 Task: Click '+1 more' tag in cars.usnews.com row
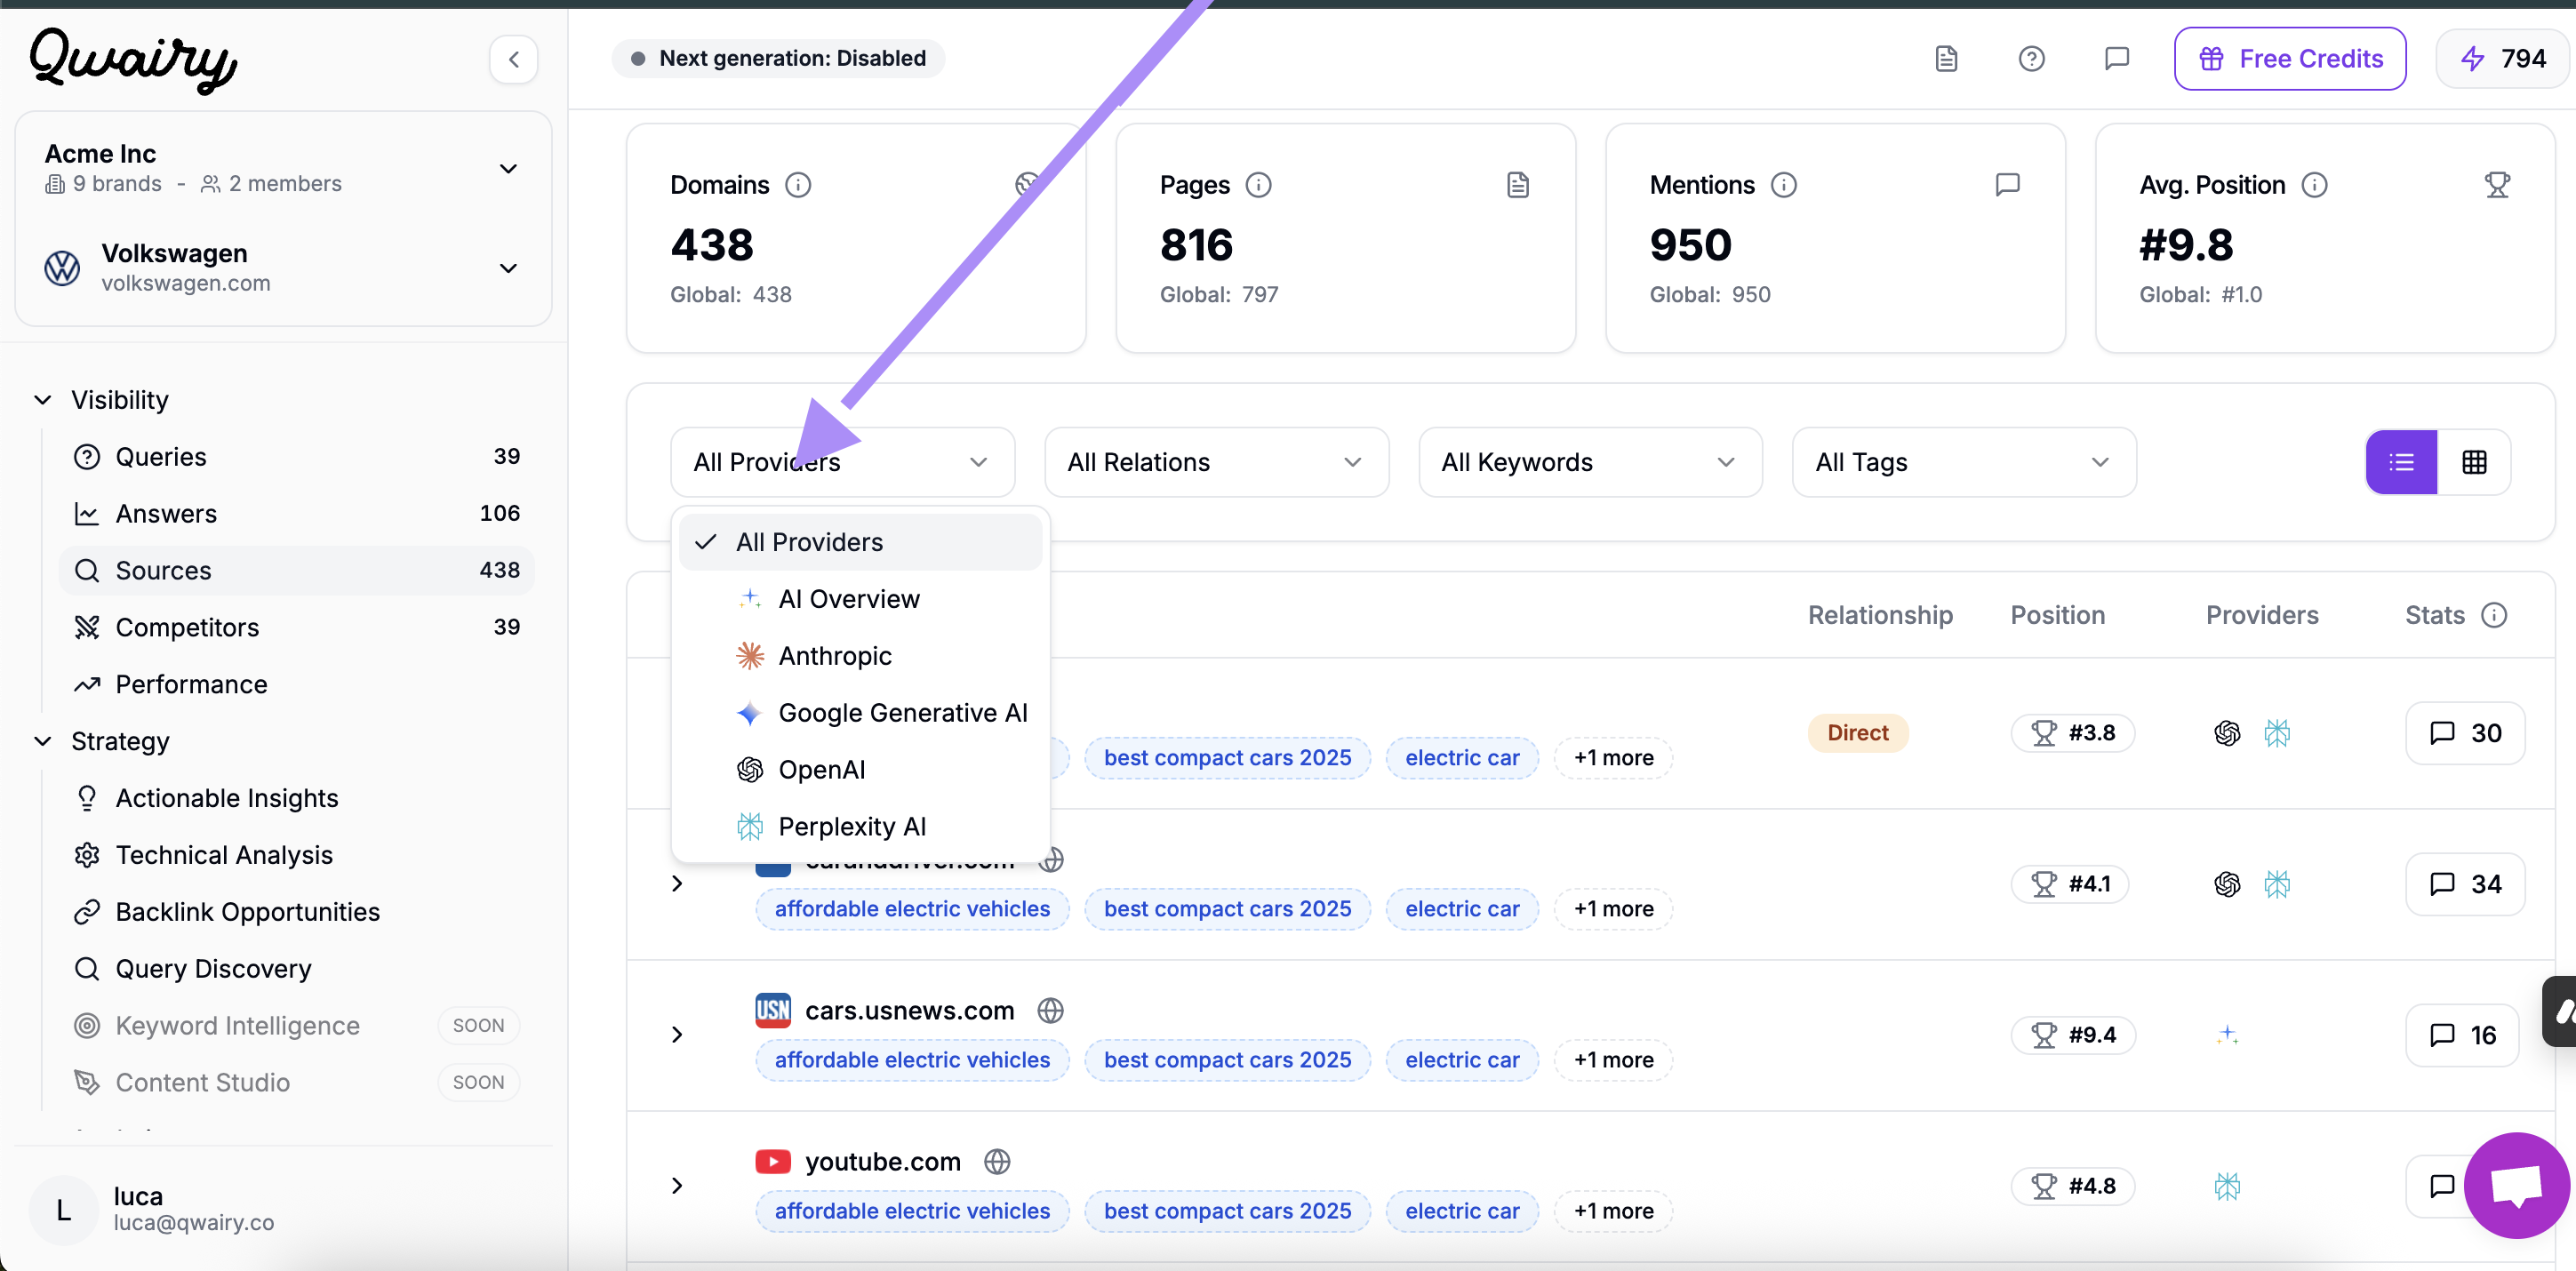tap(1613, 1060)
